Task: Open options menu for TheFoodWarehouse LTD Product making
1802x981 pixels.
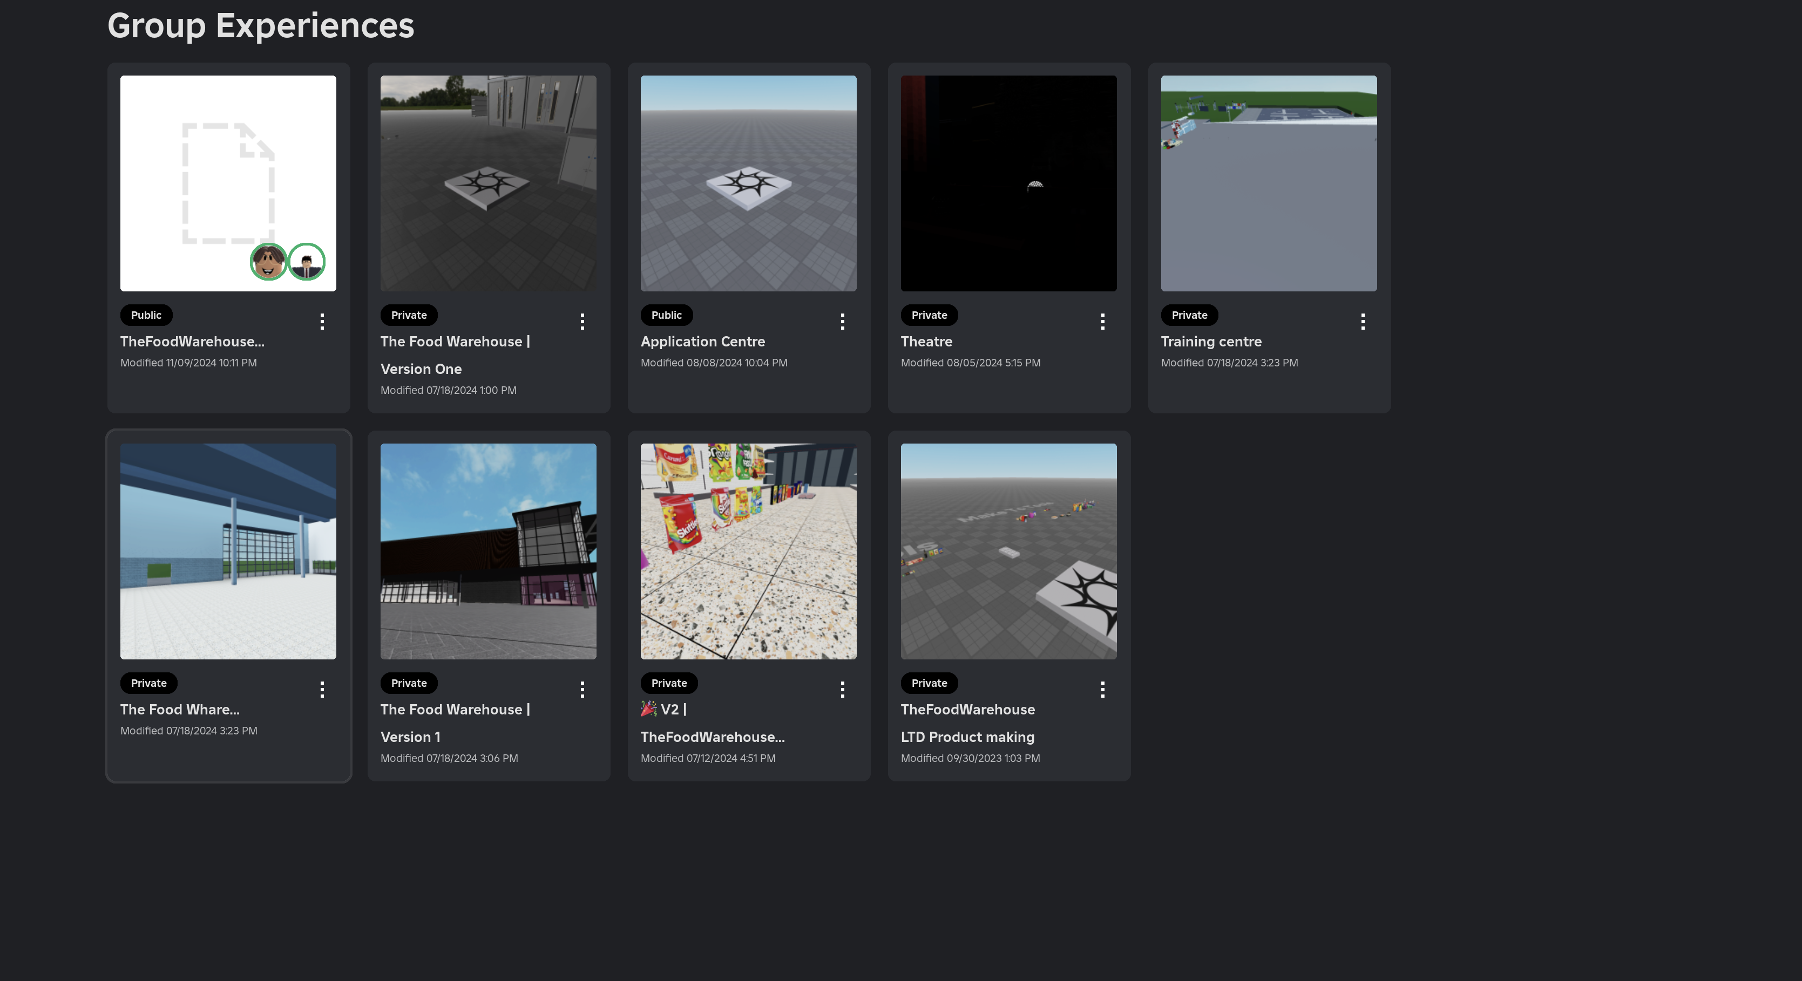Action: [1102, 690]
